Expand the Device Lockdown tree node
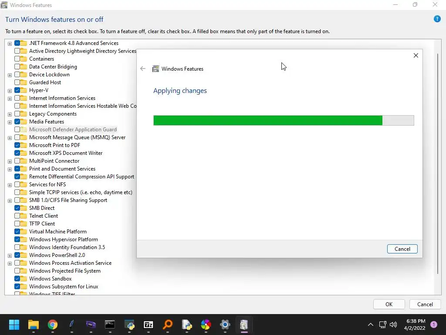 [x=10, y=75]
